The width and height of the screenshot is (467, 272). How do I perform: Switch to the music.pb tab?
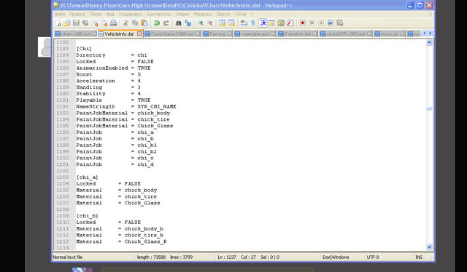click(x=389, y=34)
